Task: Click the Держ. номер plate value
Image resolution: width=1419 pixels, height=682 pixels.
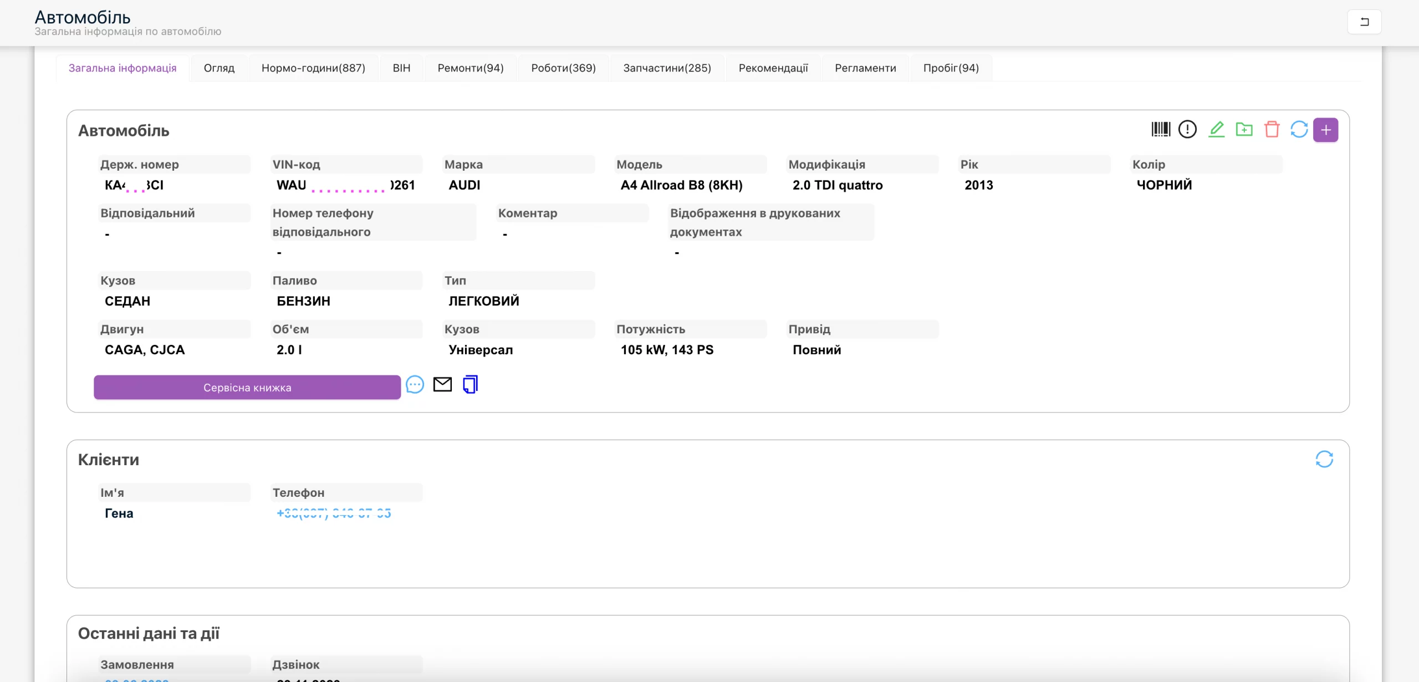Action: [x=134, y=185]
